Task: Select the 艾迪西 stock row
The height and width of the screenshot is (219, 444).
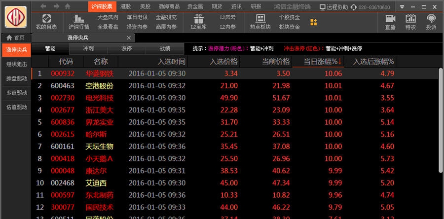Action: coord(234,183)
